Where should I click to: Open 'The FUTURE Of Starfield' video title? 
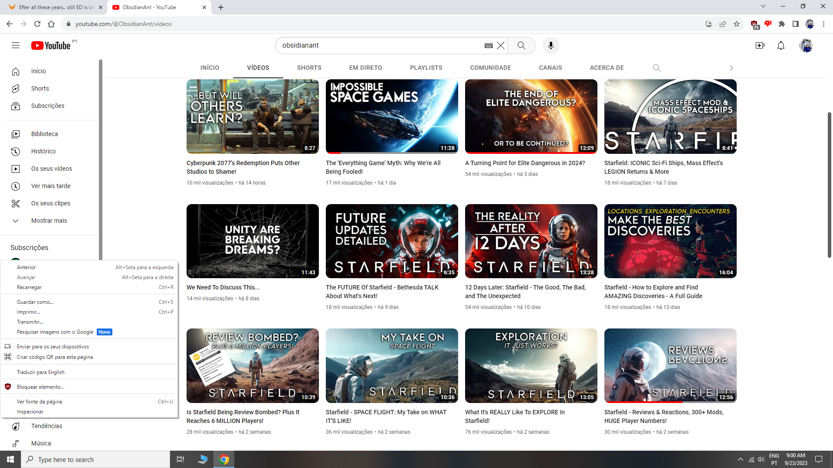[382, 292]
